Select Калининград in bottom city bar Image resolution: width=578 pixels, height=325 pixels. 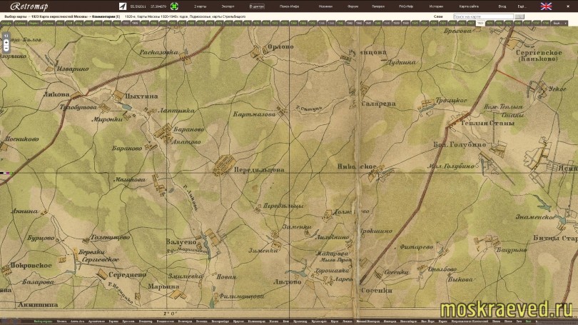257,321
